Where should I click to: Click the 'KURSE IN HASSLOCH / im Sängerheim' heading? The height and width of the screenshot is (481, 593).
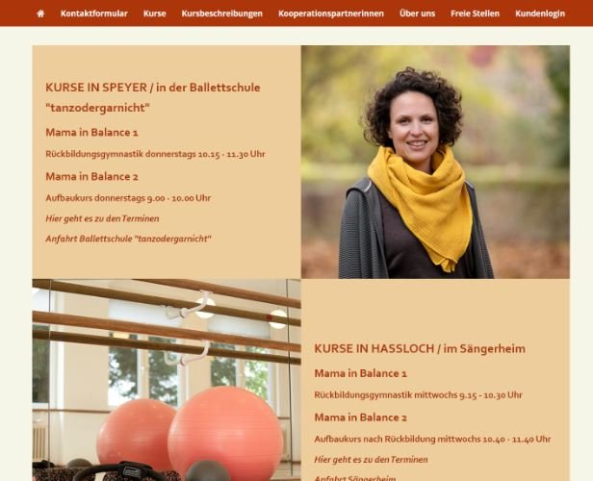(420, 348)
